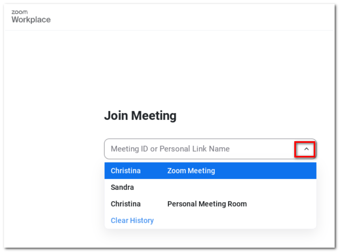Collapse the meeting history with the up chevron

coord(306,149)
